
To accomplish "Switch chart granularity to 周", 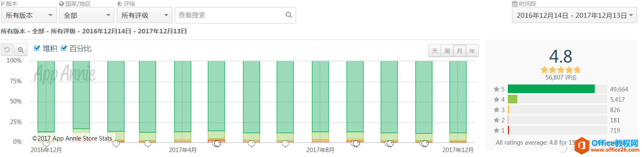I will [447, 51].
